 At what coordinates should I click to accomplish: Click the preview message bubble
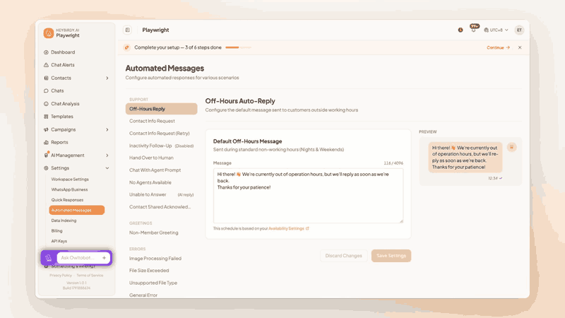tap(465, 158)
